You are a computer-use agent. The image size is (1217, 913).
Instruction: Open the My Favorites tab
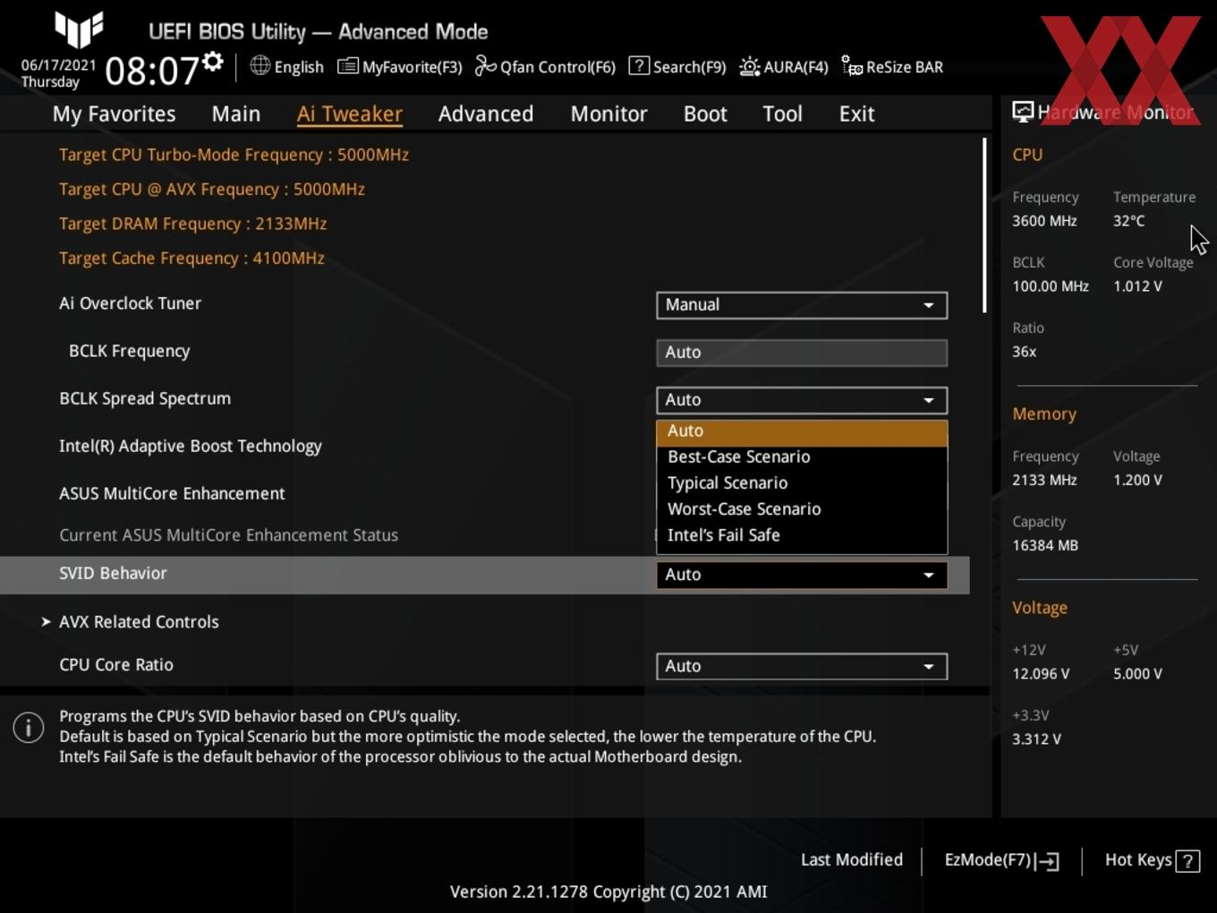pos(114,114)
